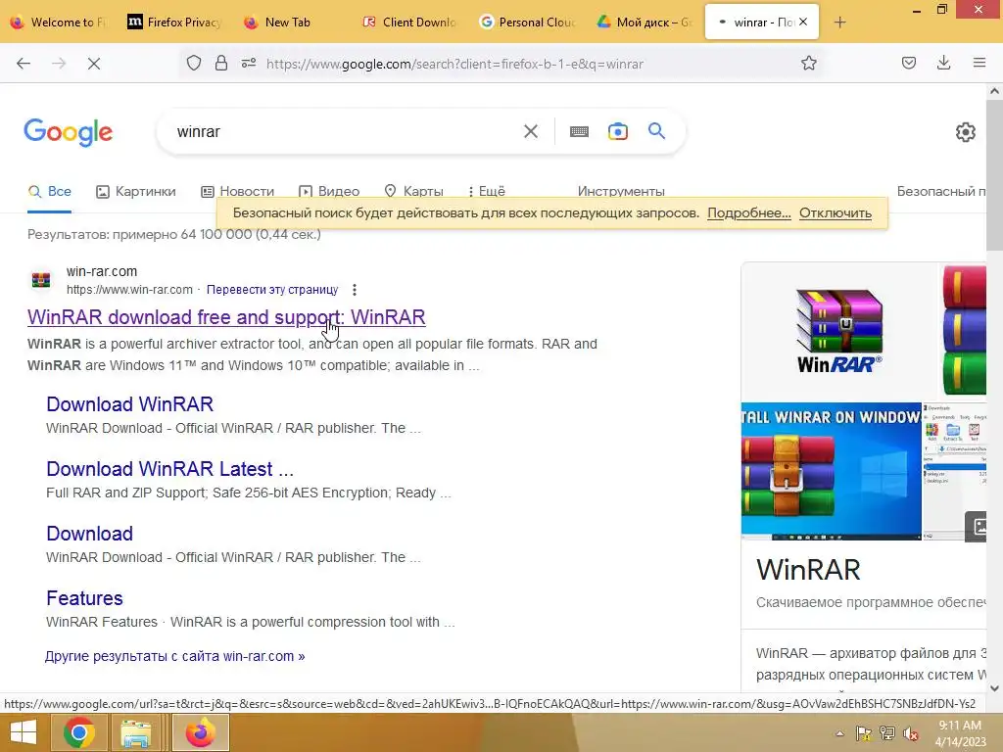Open Google on-screen keyboard
1003x752 pixels.
click(x=579, y=132)
